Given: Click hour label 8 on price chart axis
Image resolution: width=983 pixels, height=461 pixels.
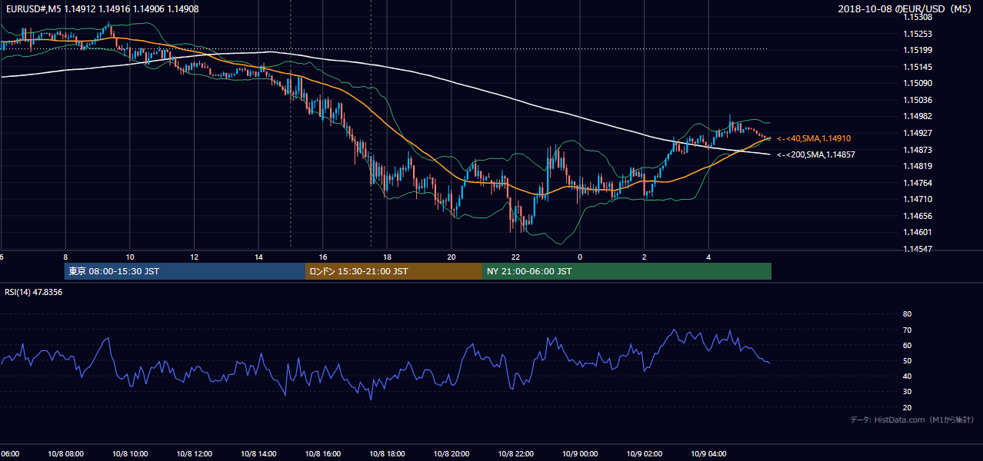Looking at the screenshot, I should pyautogui.click(x=65, y=257).
